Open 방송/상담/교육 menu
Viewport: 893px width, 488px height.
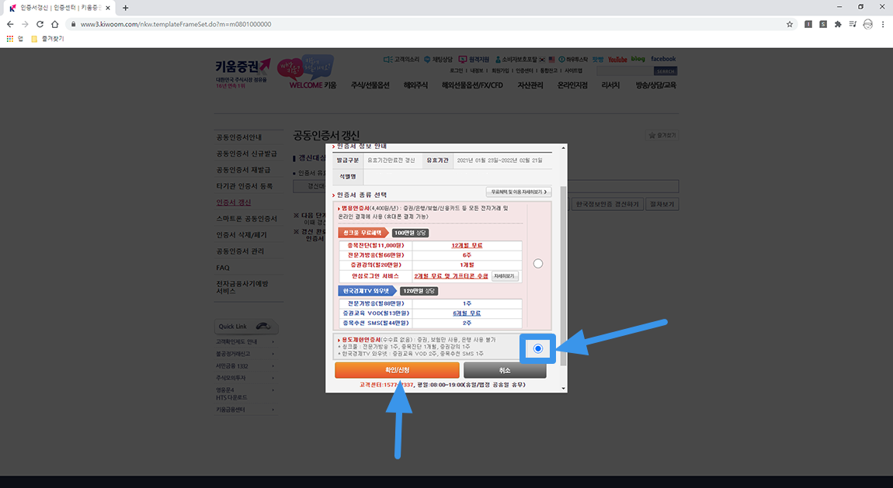click(656, 85)
